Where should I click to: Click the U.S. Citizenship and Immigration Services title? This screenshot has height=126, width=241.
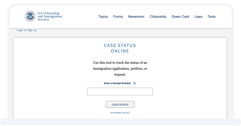50,16
